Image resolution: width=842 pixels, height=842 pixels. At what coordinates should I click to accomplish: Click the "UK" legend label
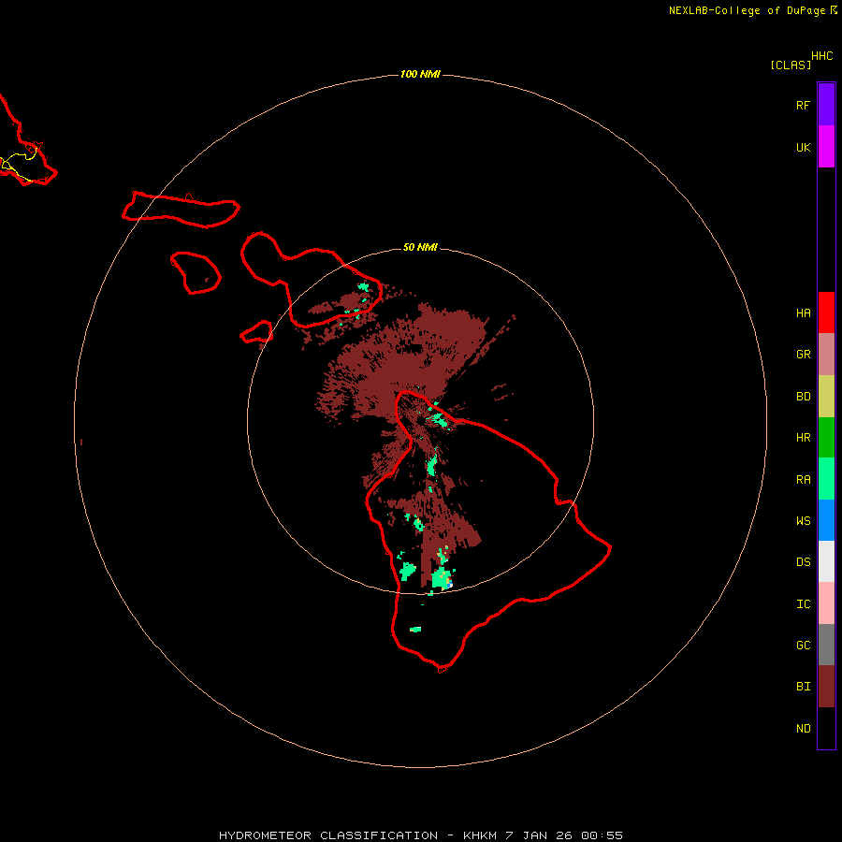pyautogui.click(x=803, y=148)
